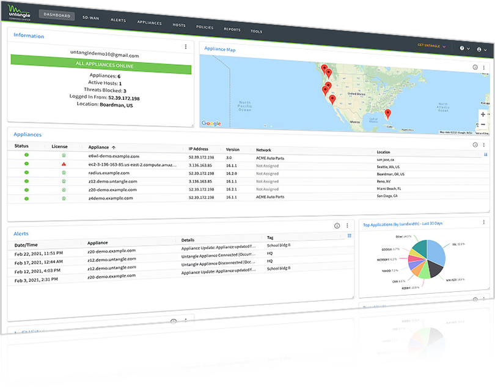Image resolution: width=495 pixels, height=388 pixels.
Task: Open the Alerts table column chooser icon
Action: click(x=349, y=236)
